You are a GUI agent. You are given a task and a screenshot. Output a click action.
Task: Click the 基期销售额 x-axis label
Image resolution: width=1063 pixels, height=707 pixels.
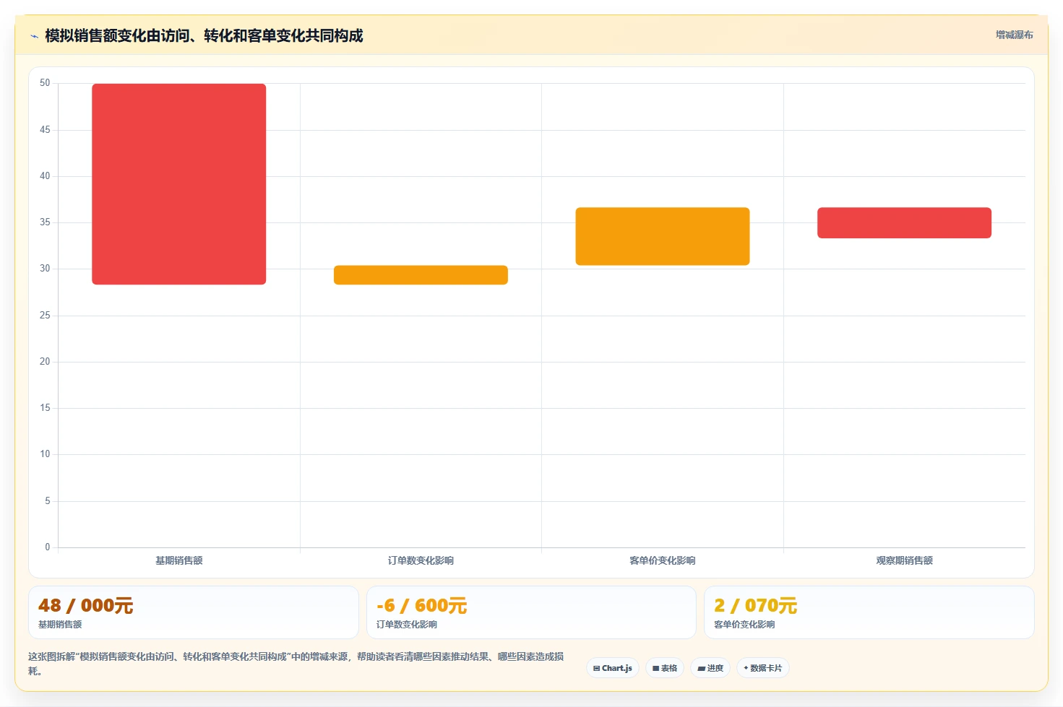click(x=179, y=560)
